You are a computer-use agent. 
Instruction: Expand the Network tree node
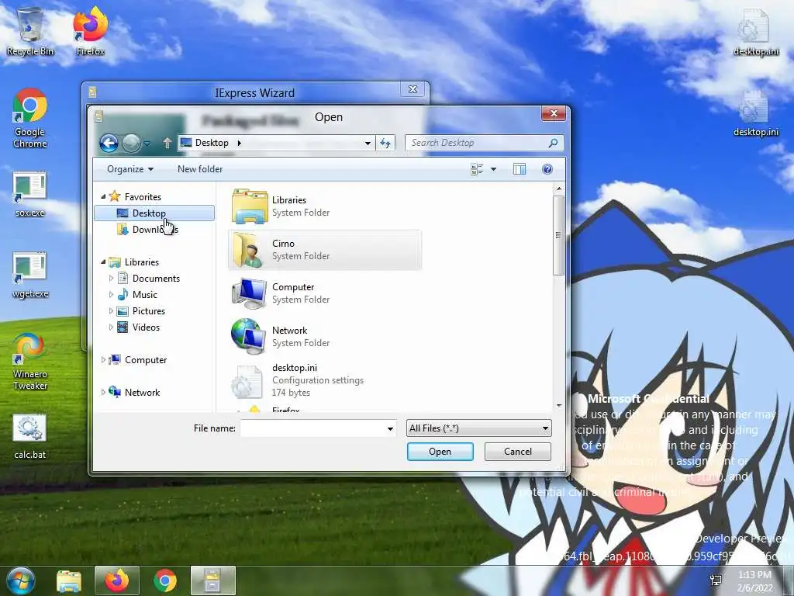[103, 392]
